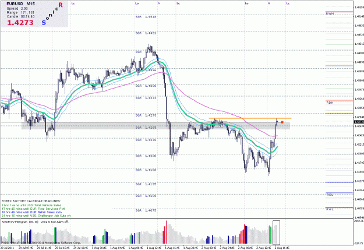364x250 pixels.
Task: Click the 2 Aug 12:45 time label
Action: point(264,248)
